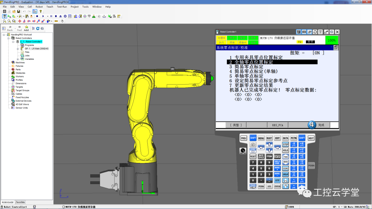The height and width of the screenshot is (209, 372).
Task: Click the red four-arrow center view icon
Action: click(20, 21)
